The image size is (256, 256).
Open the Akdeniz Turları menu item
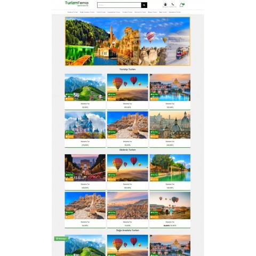[x=73, y=12]
